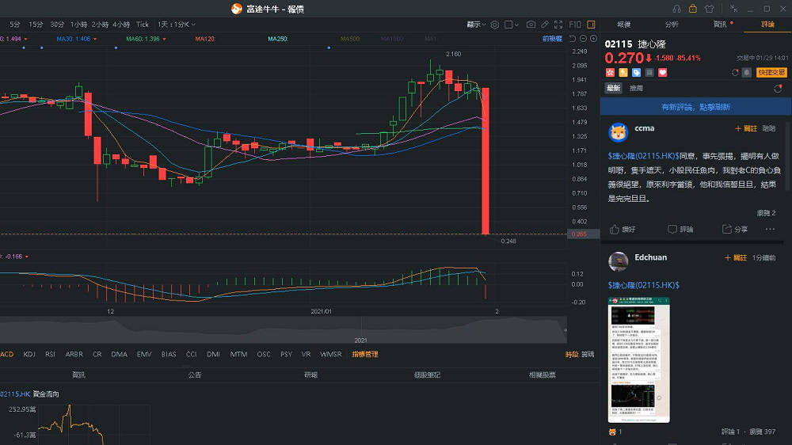Open 指標管理 indicator management

click(364, 355)
